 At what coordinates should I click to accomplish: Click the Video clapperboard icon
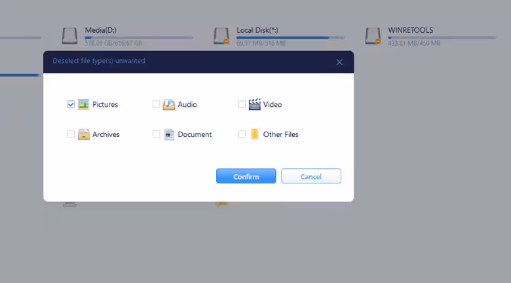click(x=255, y=104)
